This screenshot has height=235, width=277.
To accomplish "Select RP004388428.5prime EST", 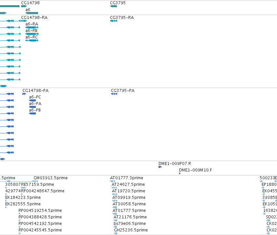I will [40, 217].
